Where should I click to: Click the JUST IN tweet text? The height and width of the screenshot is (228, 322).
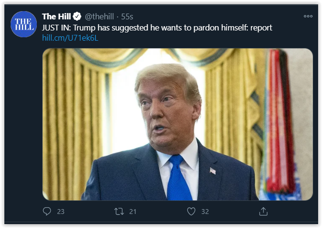click(x=157, y=28)
